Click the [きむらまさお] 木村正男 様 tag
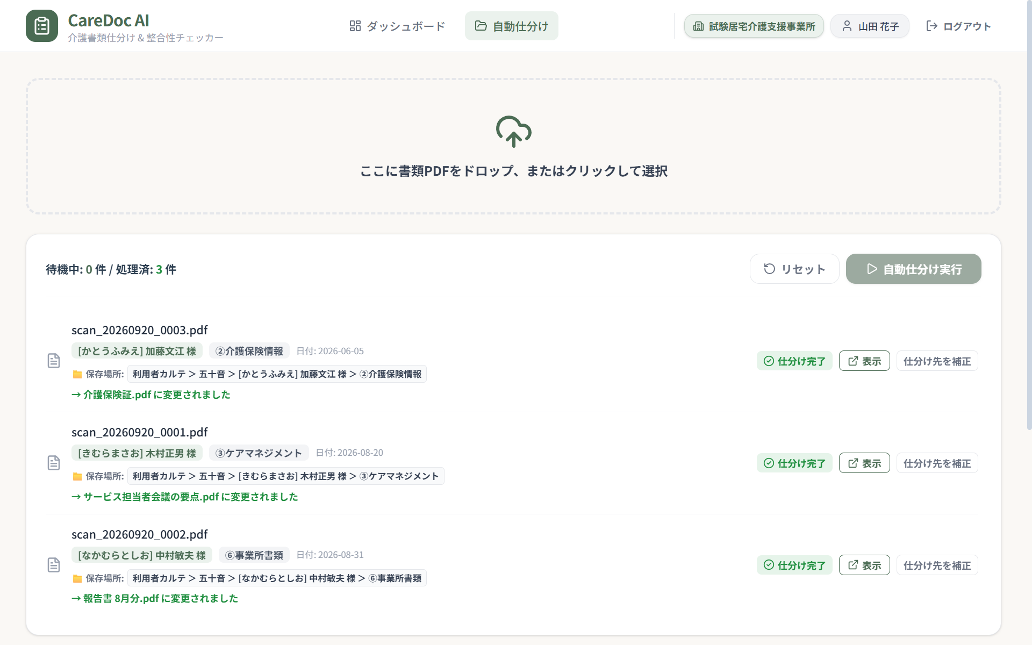1032x645 pixels. point(137,453)
